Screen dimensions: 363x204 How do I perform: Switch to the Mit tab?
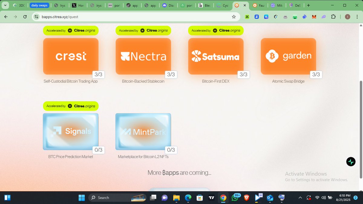[x=277, y=5]
